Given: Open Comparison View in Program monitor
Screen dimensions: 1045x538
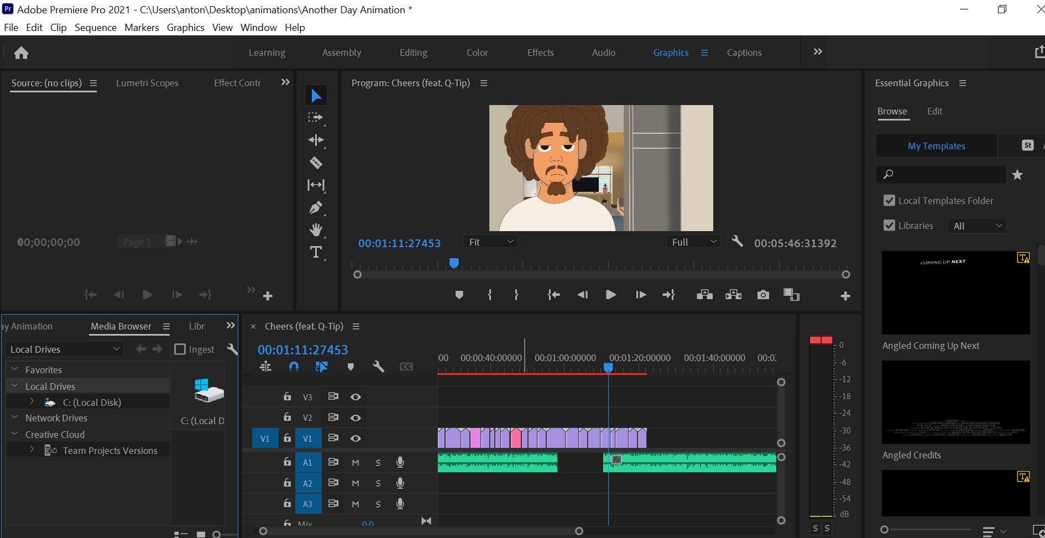Looking at the screenshot, I should point(792,295).
